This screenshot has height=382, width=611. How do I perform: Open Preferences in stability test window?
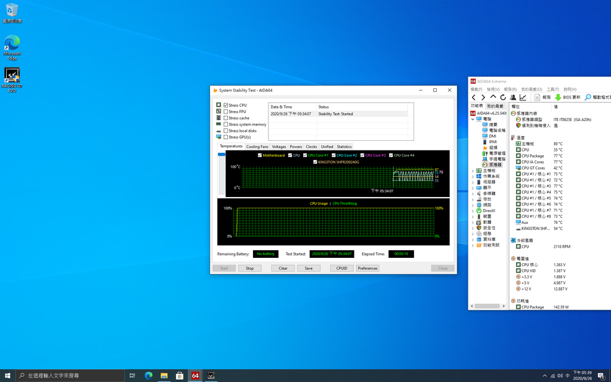[368, 268]
